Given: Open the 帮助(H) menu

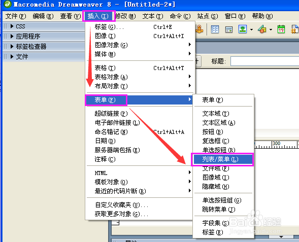Looking at the screenshot, I should (262, 16).
